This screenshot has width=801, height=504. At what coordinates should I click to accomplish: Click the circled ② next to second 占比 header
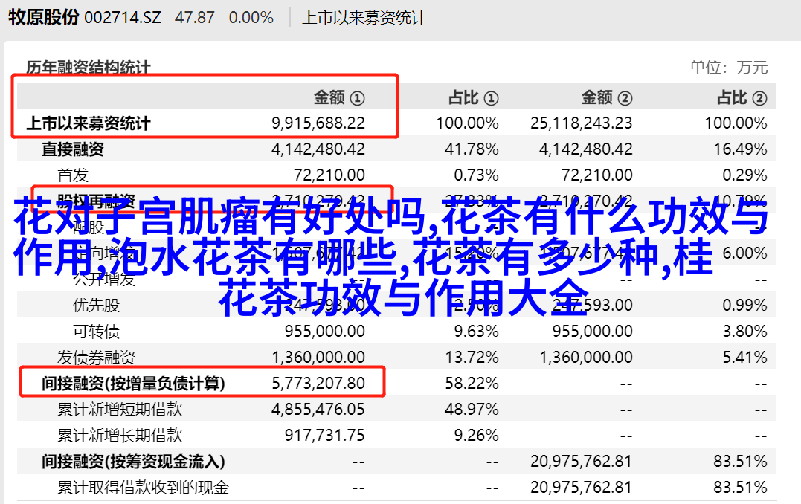point(759,97)
